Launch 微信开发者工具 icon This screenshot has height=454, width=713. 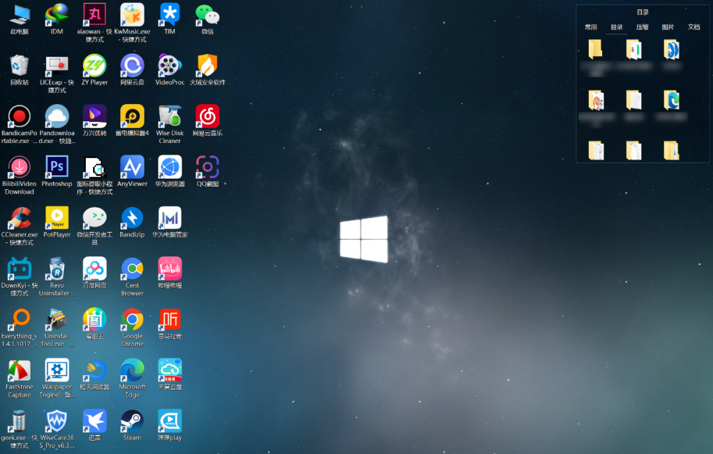click(94, 219)
